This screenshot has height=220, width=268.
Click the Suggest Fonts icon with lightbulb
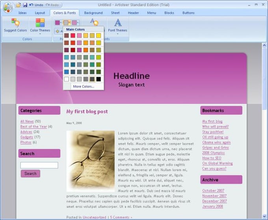pyautogui.click(x=94, y=22)
